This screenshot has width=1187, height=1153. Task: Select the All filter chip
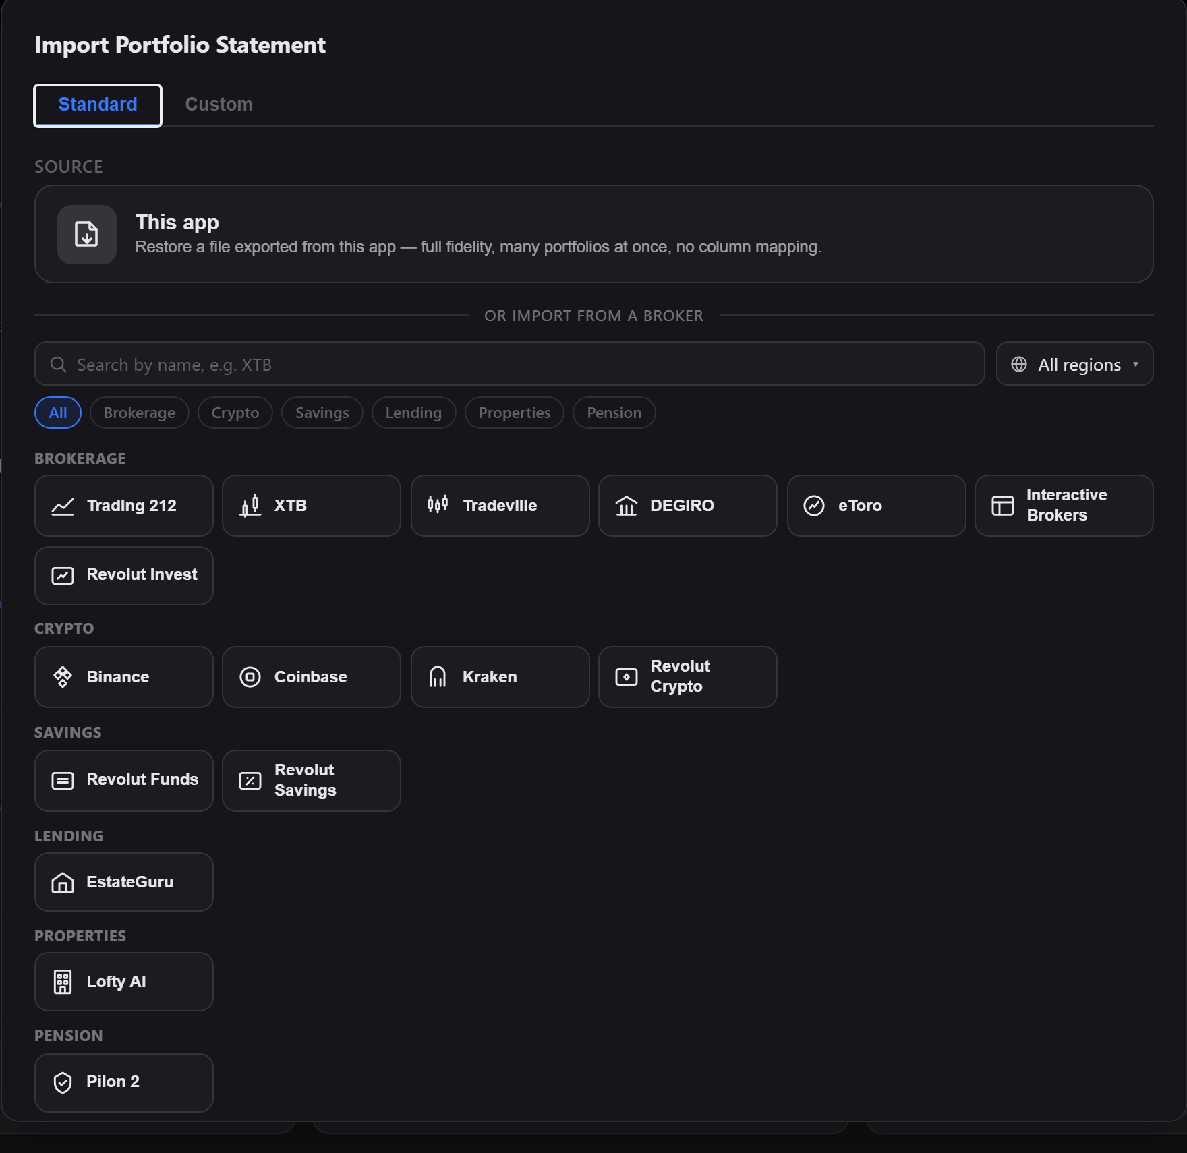[58, 413]
